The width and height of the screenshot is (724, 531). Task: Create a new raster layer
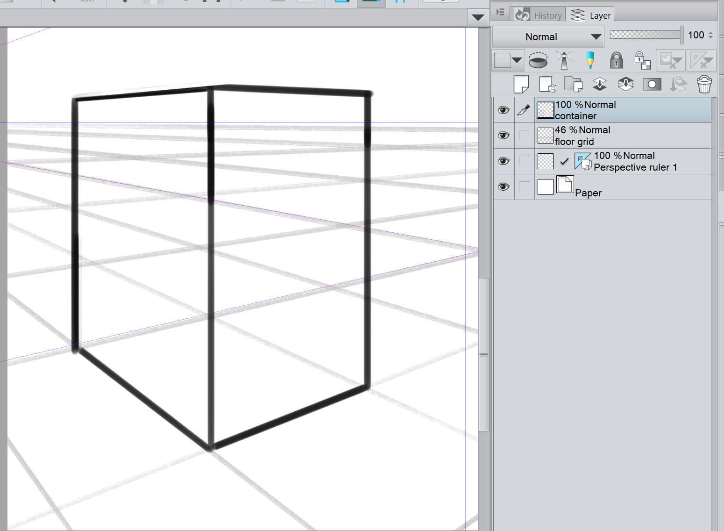point(521,85)
